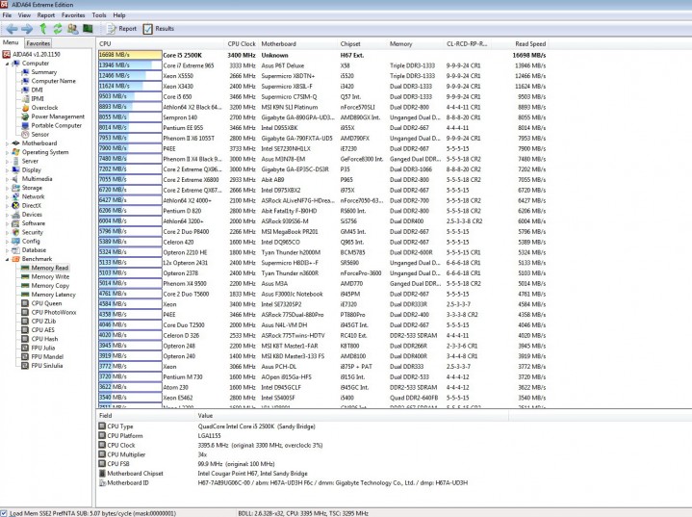Sort by the CPU Clock column header
692x517 pixels.
pyautogui.click(x=241, y=43)
